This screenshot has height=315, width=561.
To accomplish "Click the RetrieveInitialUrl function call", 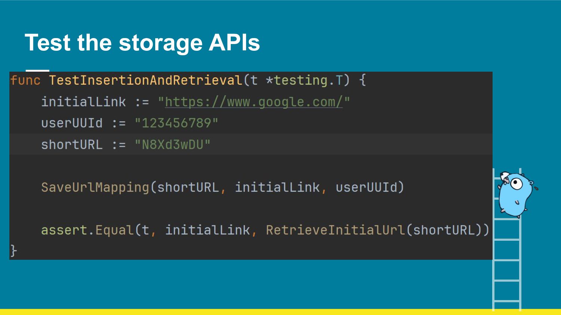I will [x=335, y=230].
